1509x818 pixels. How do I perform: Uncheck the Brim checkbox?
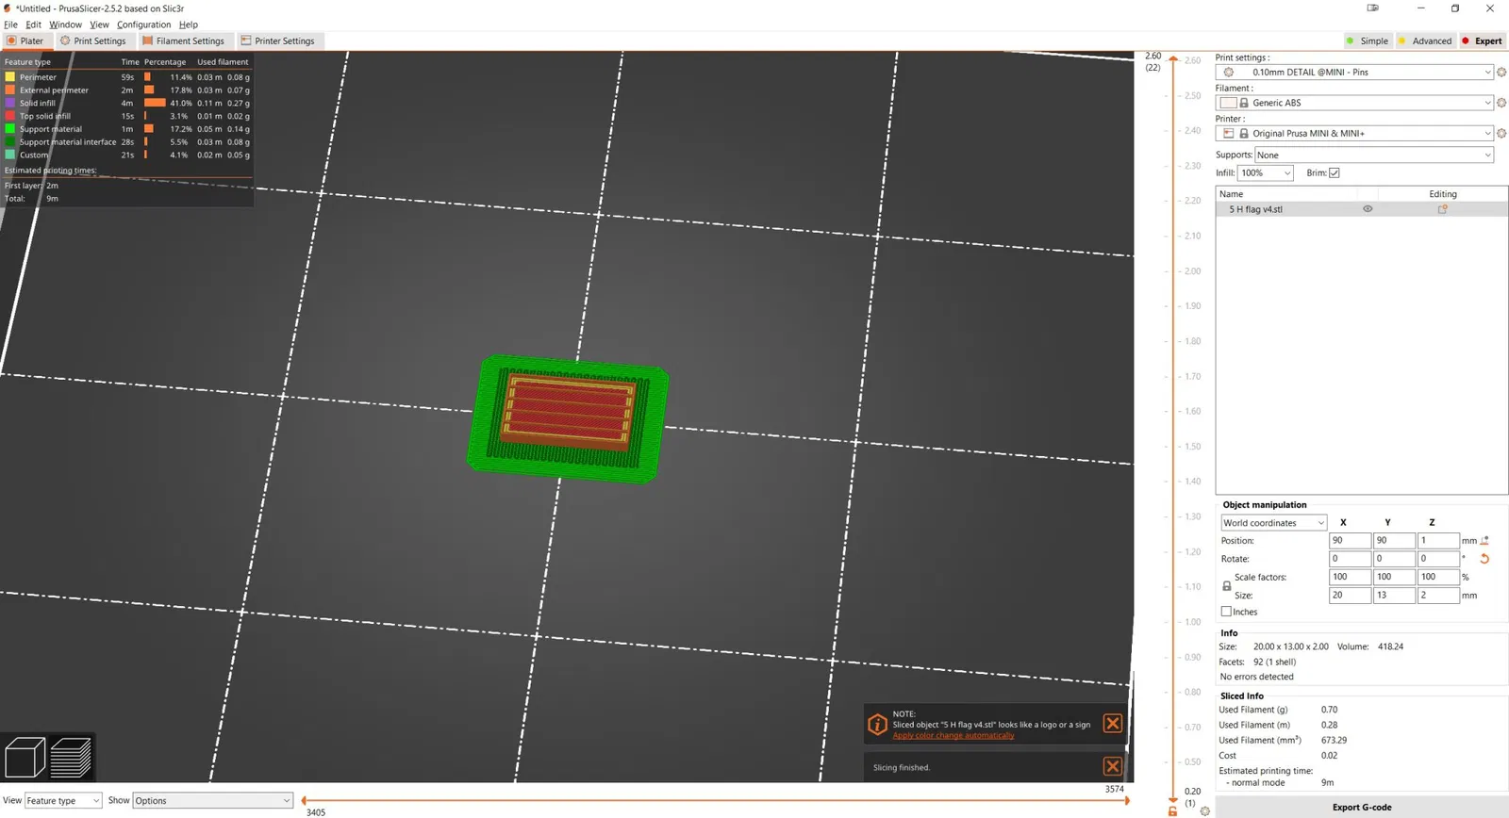click(1335, 173)
